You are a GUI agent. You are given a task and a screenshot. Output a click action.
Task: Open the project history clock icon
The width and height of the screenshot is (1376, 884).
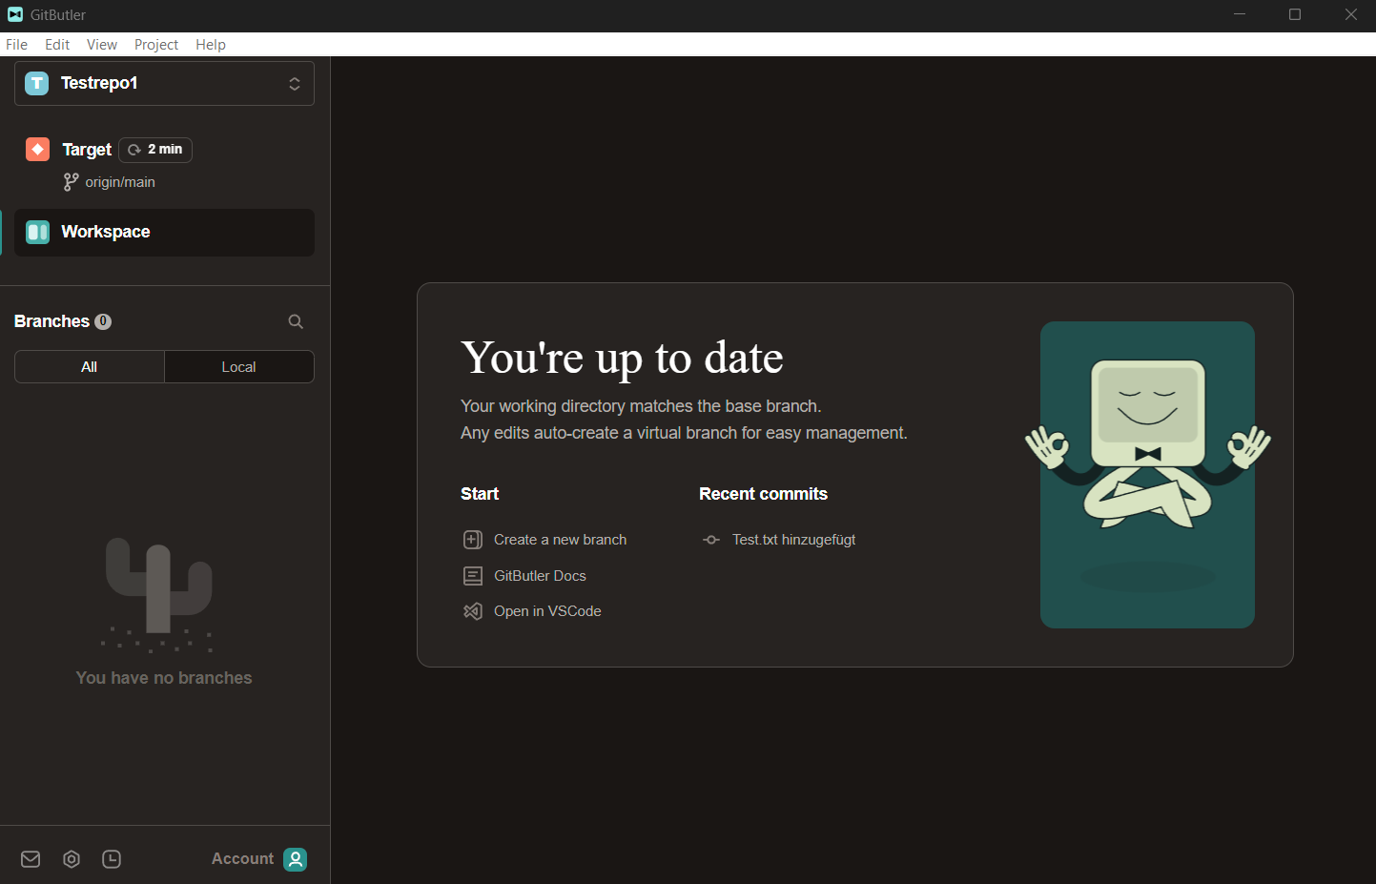112,859
